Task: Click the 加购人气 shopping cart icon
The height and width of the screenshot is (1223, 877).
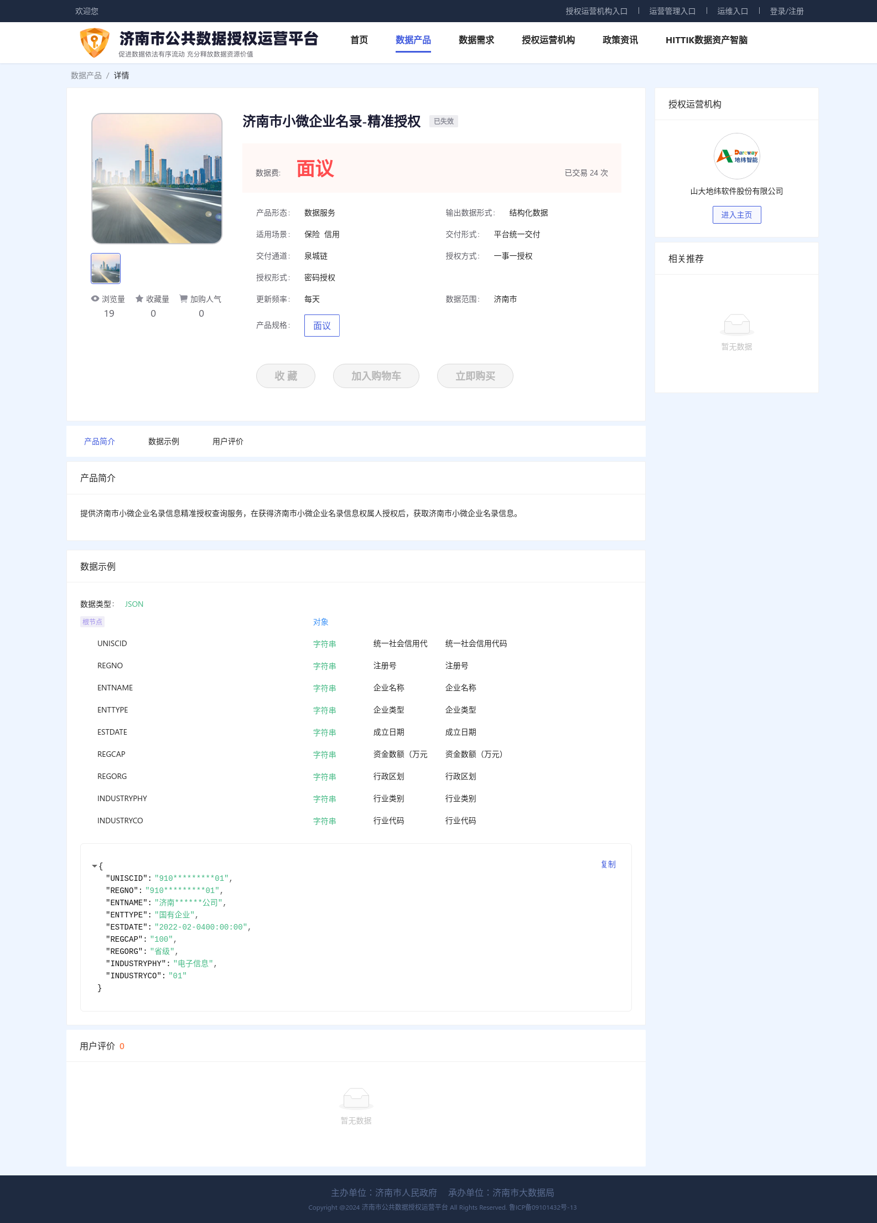Action: pyautogui.click(x=183, y=298)
